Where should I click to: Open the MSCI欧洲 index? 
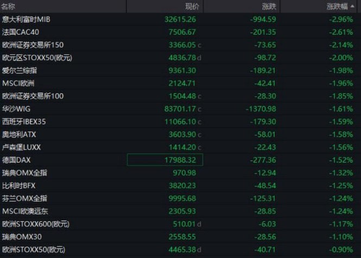point(18,83)
